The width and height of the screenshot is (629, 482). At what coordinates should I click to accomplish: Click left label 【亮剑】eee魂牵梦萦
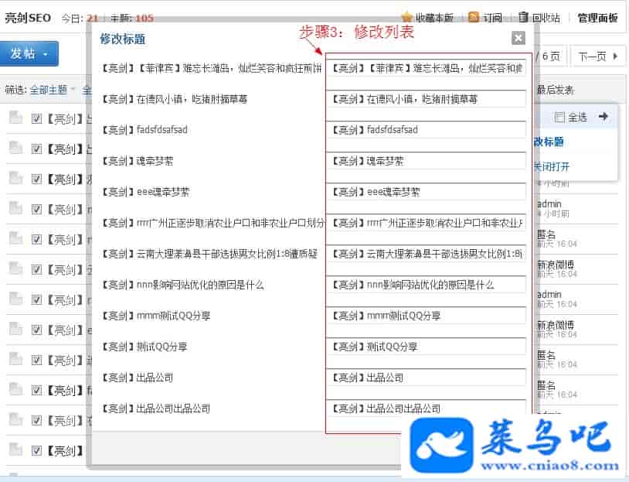pos(144,192)
